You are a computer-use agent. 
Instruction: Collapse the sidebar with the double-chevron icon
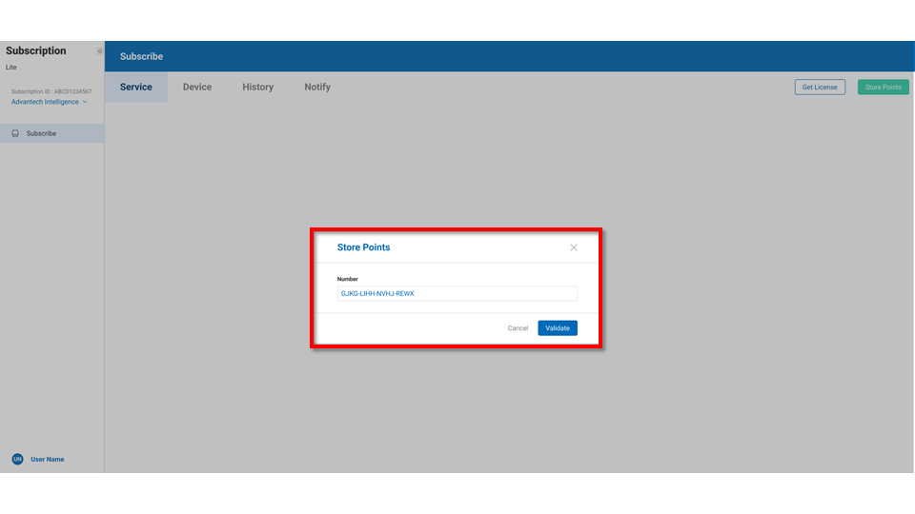pos(99,51)
